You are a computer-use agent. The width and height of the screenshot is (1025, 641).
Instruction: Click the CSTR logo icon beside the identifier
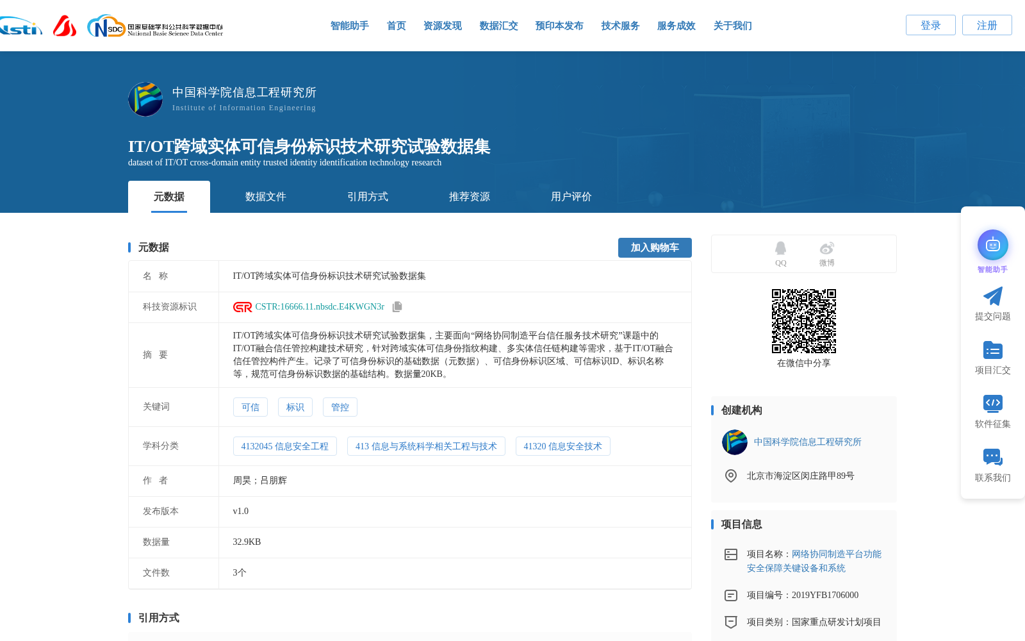242,307
